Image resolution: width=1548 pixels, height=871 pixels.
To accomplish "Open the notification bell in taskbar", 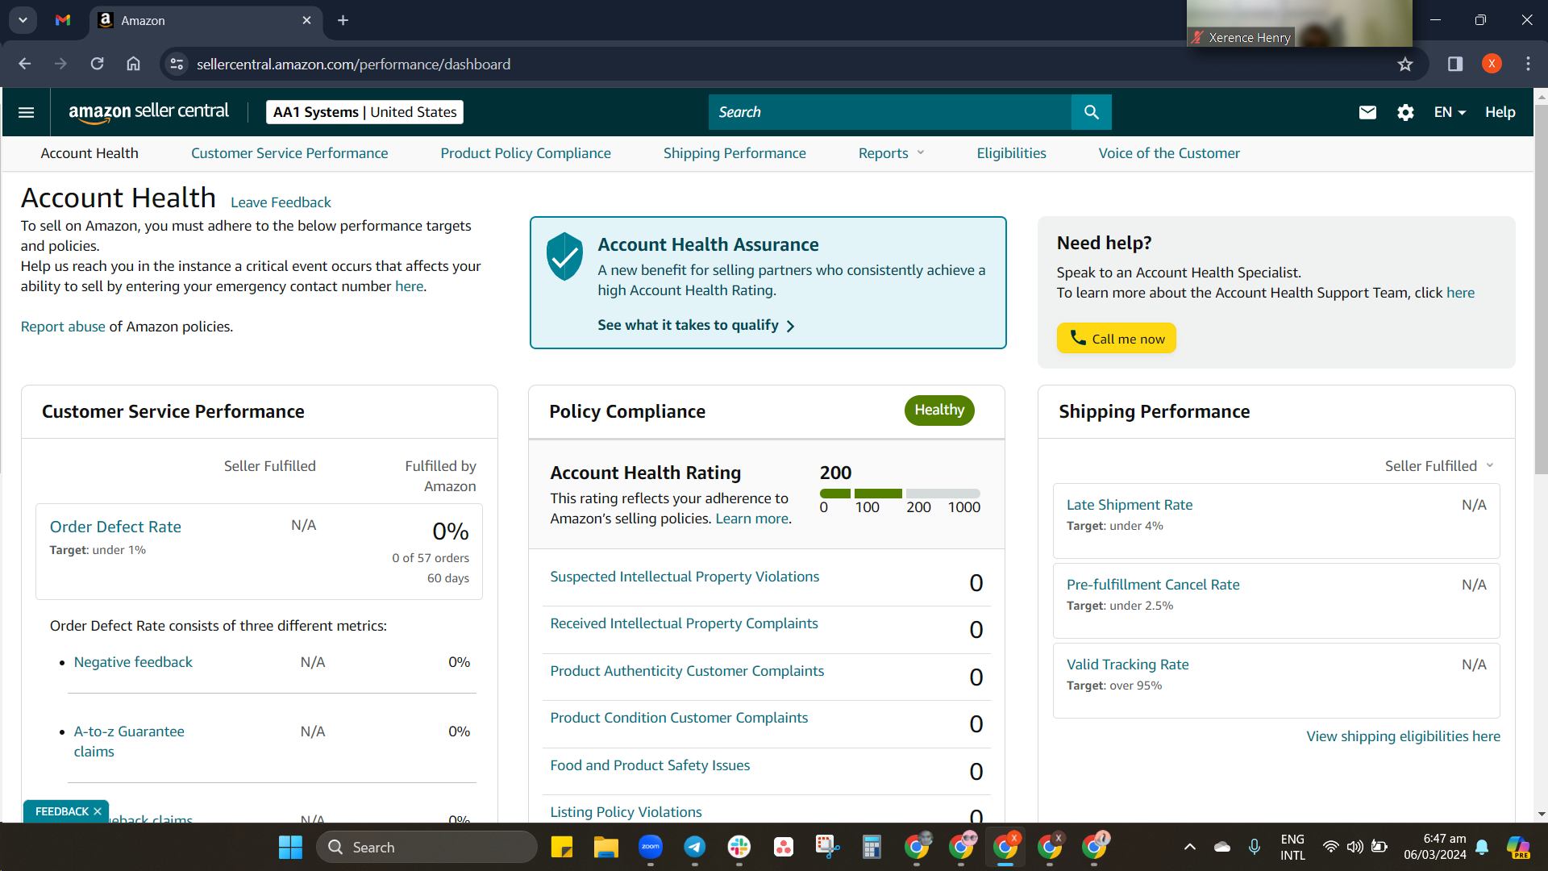I will coord(1482,847).
